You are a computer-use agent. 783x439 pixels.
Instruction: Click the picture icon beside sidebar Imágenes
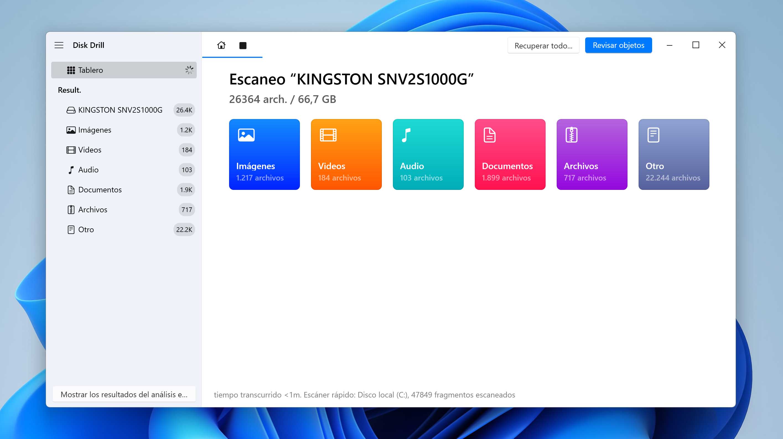tap(71, 130)
